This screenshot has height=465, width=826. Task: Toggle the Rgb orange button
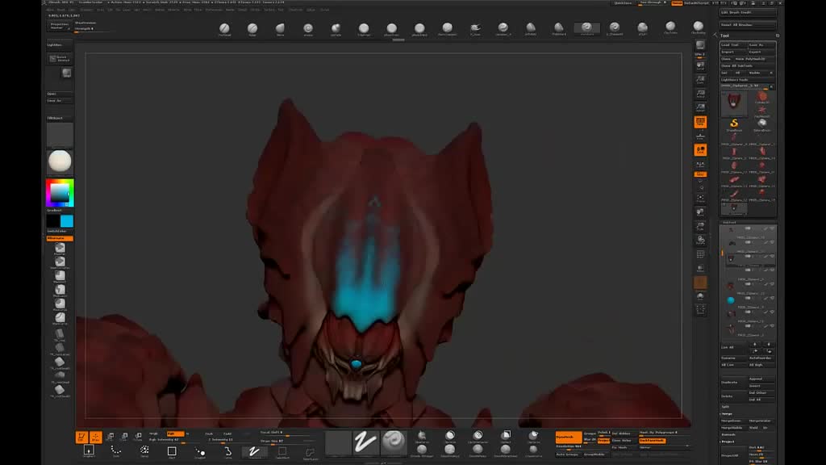click(175, 434)
